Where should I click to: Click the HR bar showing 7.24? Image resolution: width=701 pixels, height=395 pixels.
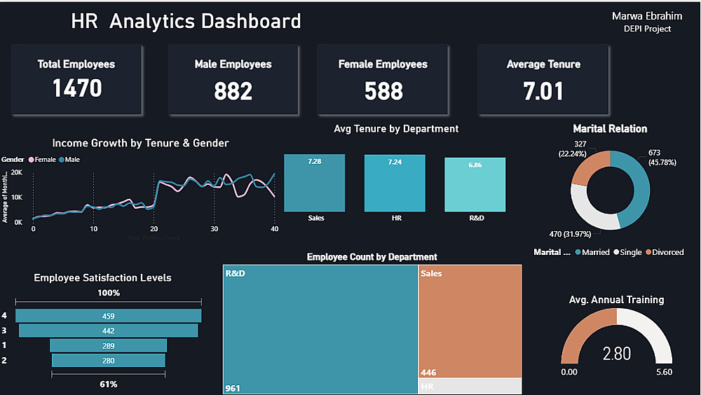click(395, 183)
